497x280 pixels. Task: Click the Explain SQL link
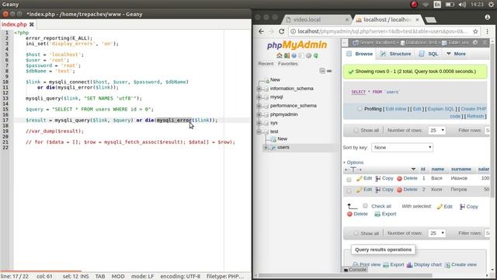441,109
